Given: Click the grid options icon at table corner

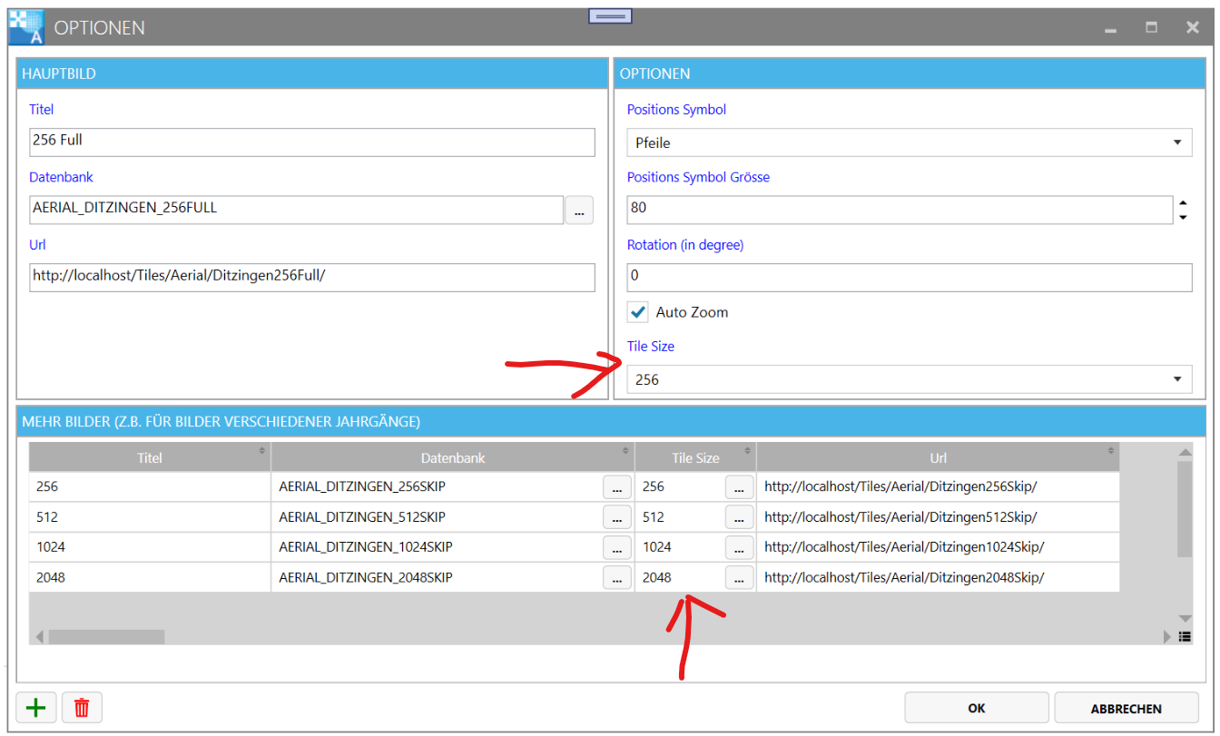Looking at the screenshot, I should (1185, 637).
